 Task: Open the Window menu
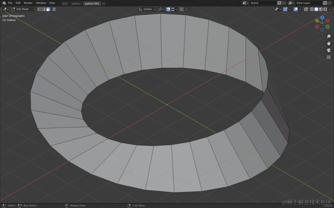41,3
